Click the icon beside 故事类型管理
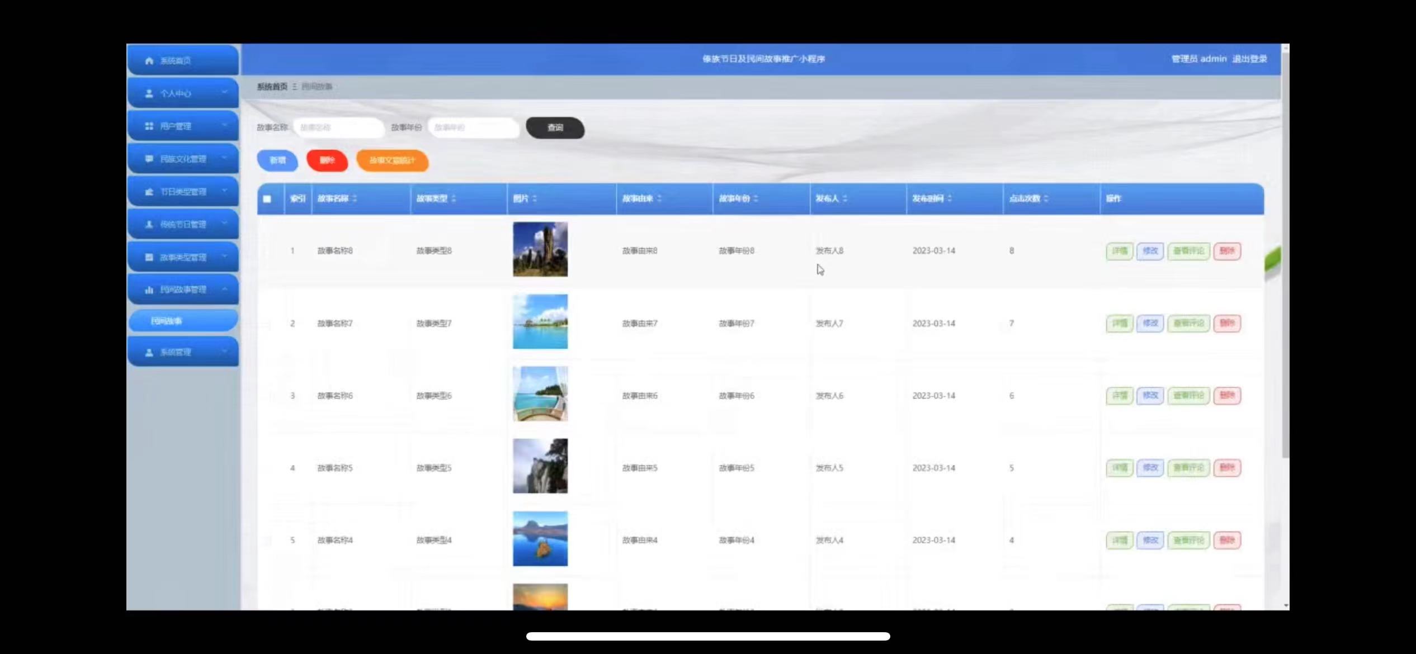The width and height of the screenshot is (1416, 654). click(x=149, y=257)
